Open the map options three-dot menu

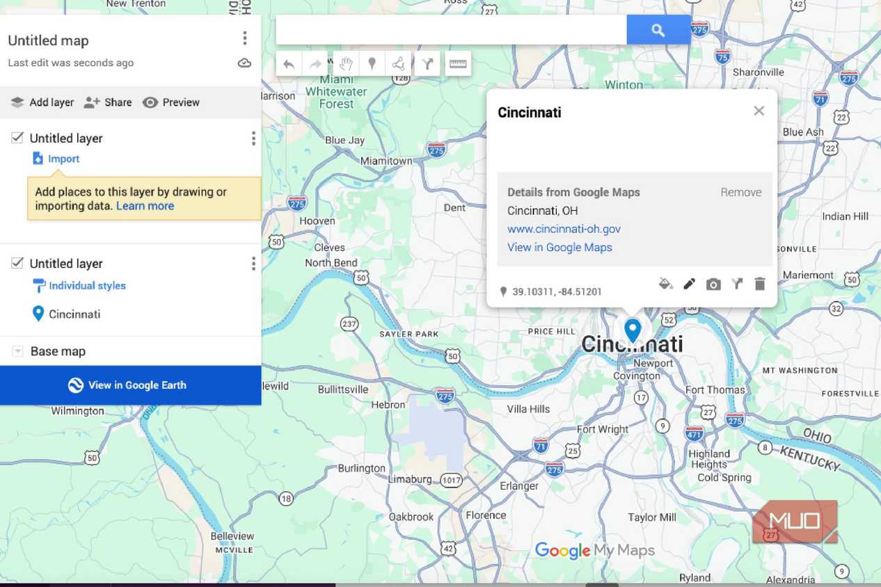244,38
